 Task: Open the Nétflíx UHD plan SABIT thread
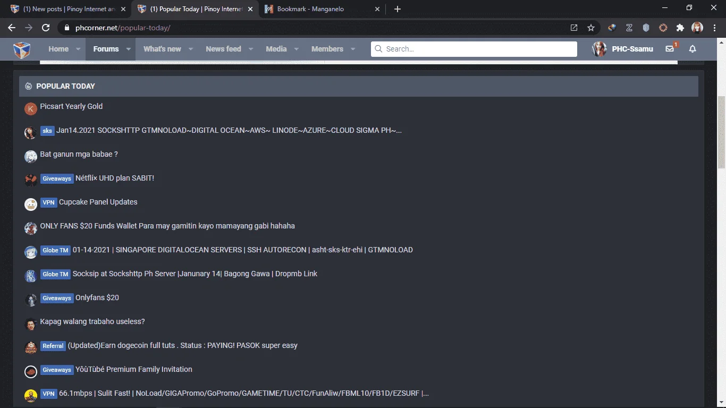115,178
